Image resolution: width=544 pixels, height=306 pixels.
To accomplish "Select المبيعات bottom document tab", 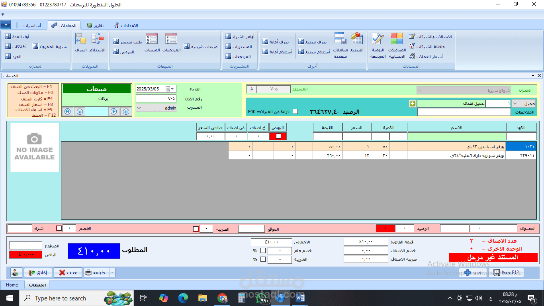I will click(37, 285).
